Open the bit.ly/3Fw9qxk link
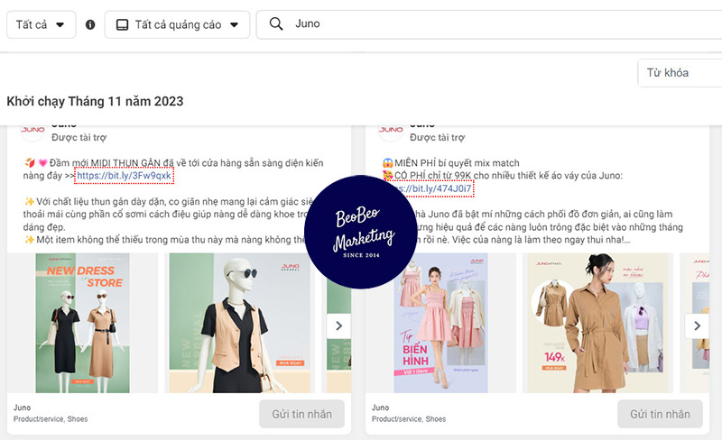 point(124,176)
